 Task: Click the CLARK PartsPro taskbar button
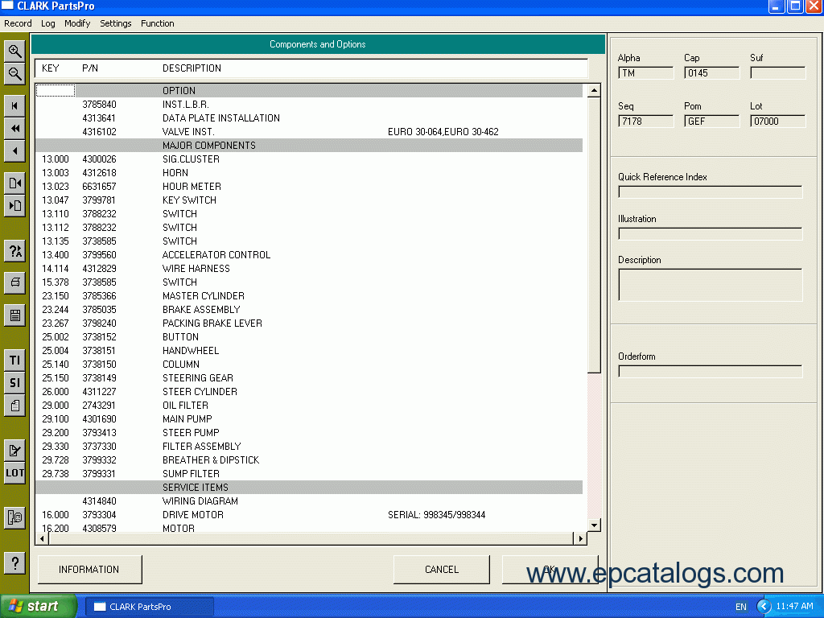(x=149, y=607)
